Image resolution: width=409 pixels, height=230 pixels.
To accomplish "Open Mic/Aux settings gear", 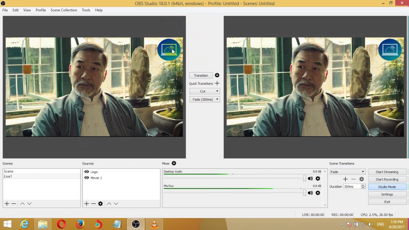I will coord(318,193).
